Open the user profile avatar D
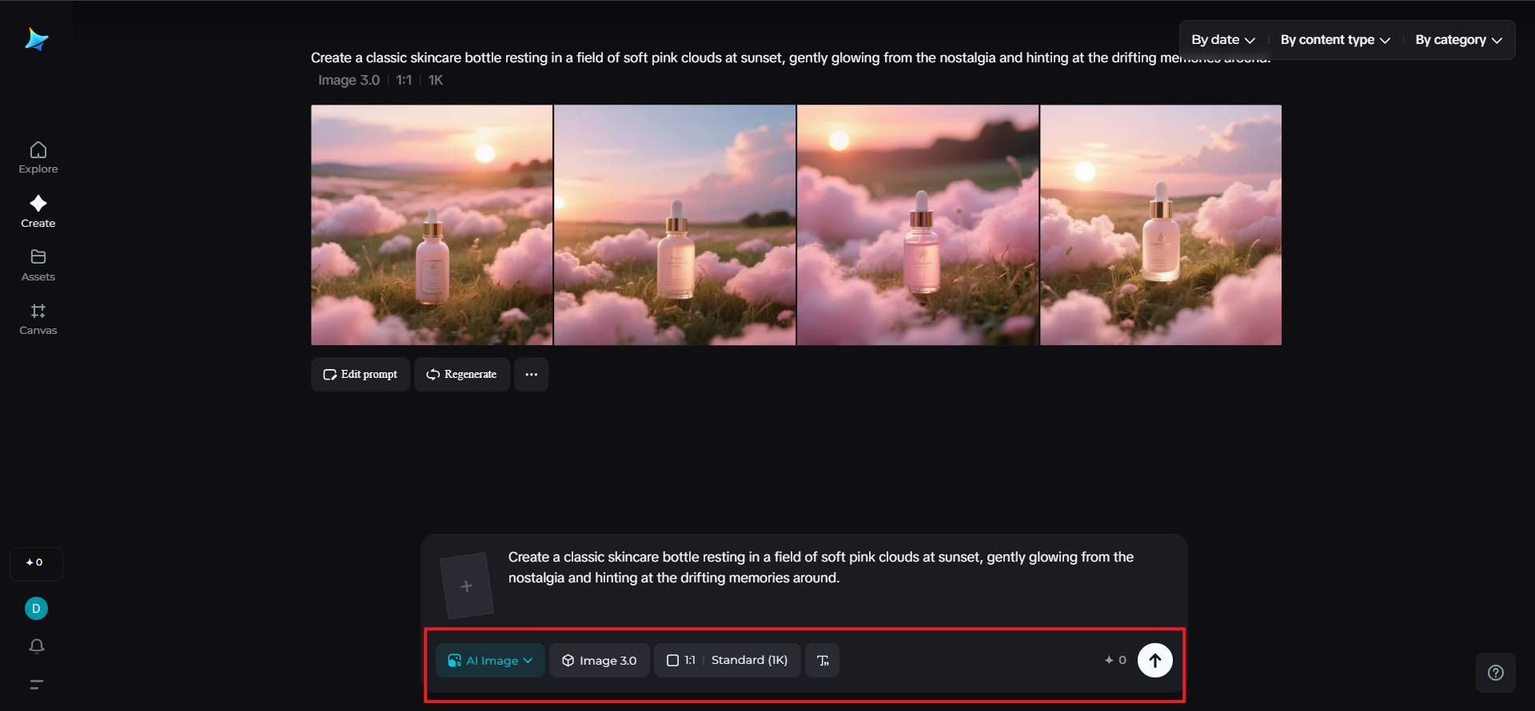Image resolution: width=1535 pixels, height=711 pixels. click(x=36, y=609)
